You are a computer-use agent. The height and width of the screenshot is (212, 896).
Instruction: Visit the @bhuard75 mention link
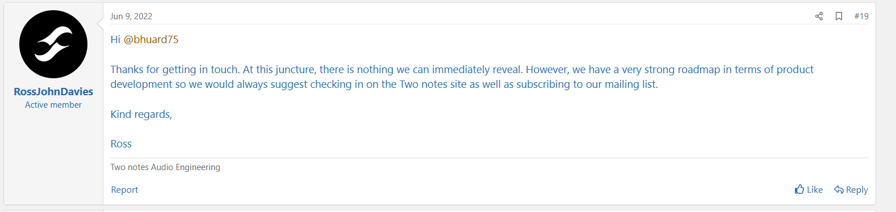(151, 40)
